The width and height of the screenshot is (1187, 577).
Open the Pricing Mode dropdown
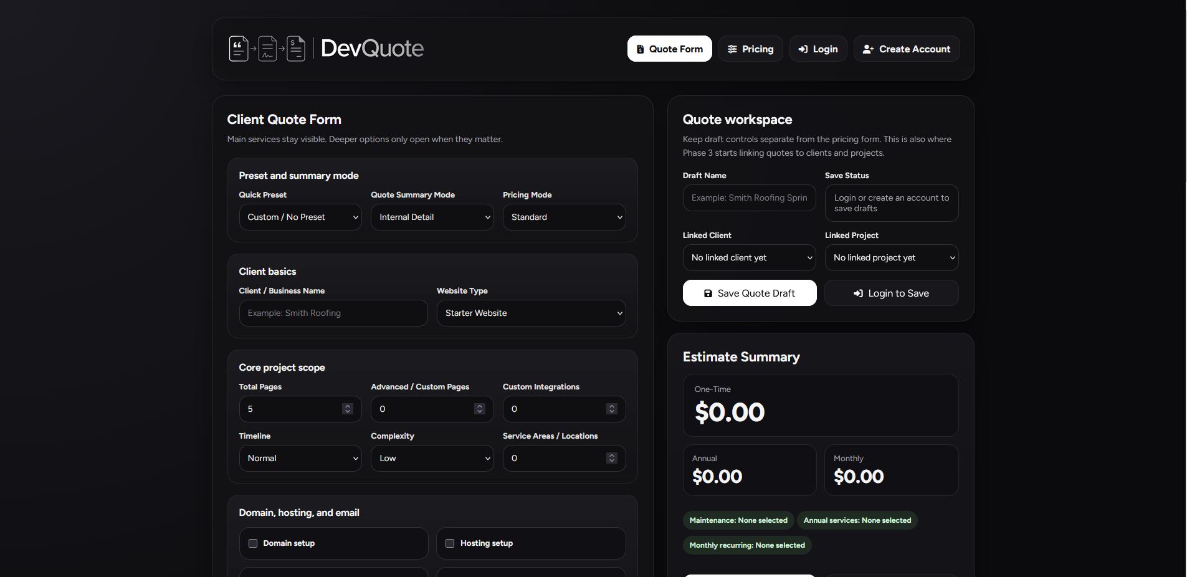click(x=564, y=217)
